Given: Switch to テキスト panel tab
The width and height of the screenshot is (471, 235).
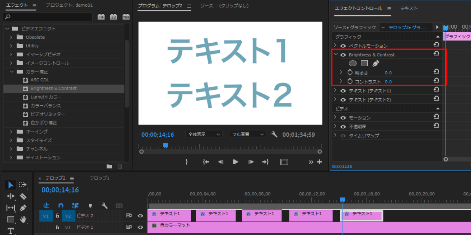Looking at the screenshot, I should (409, 8).
